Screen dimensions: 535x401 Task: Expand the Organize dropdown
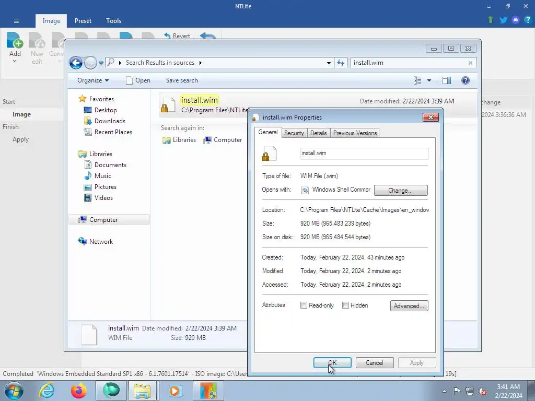(x=93, y=80)
